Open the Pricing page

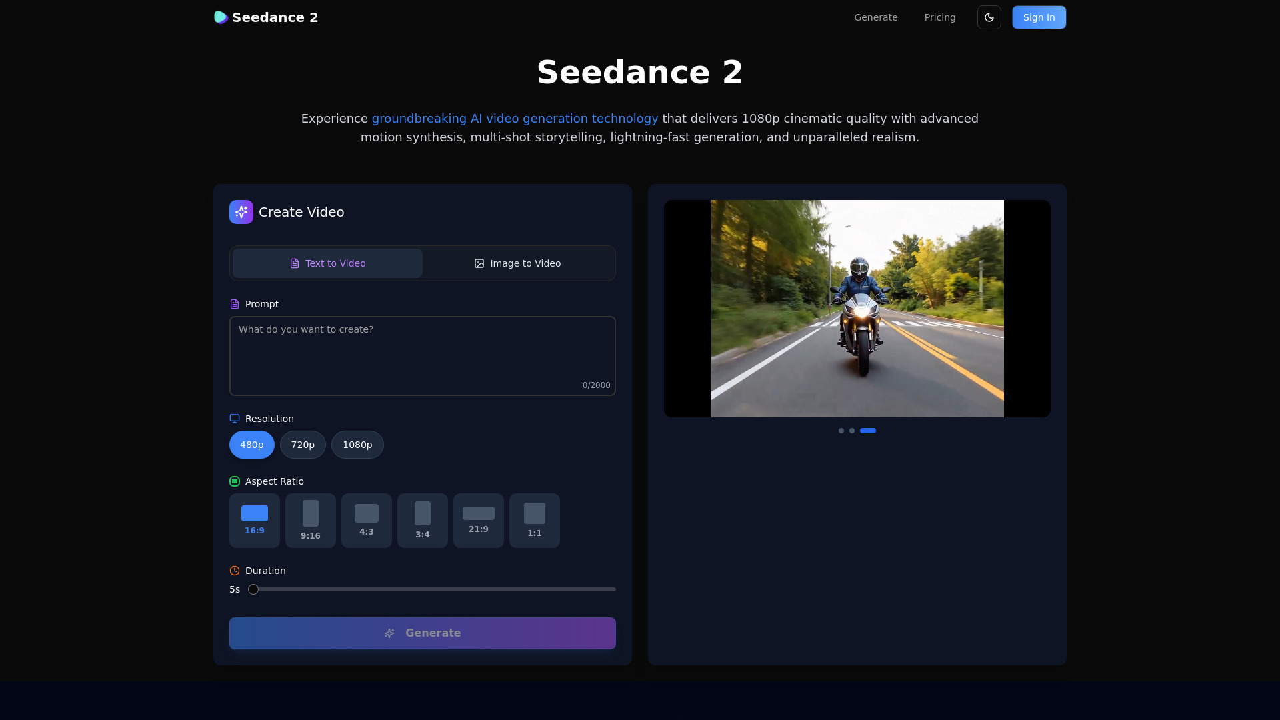point(939,17)
